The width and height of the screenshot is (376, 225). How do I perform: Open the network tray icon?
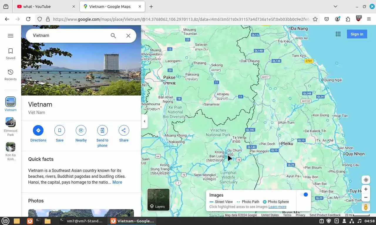pyautogui.click(x=352, y=221)
